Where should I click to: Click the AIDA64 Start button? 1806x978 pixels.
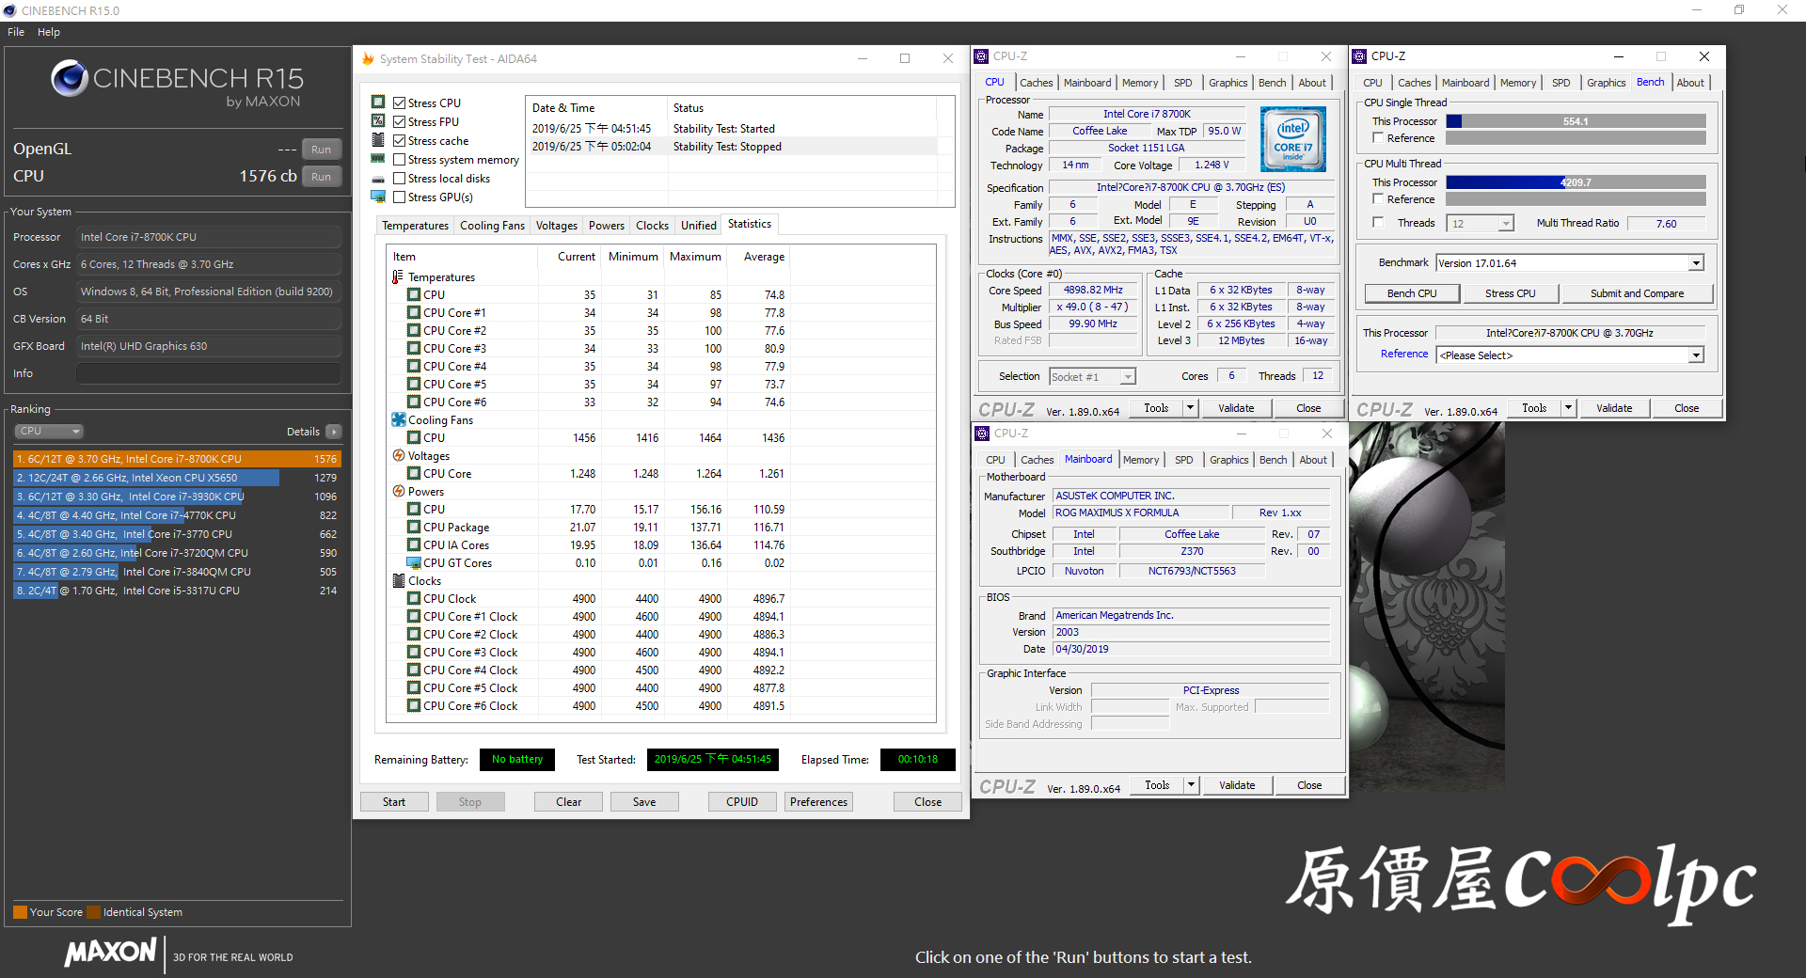pyautogui.click(x=394, y=802)
